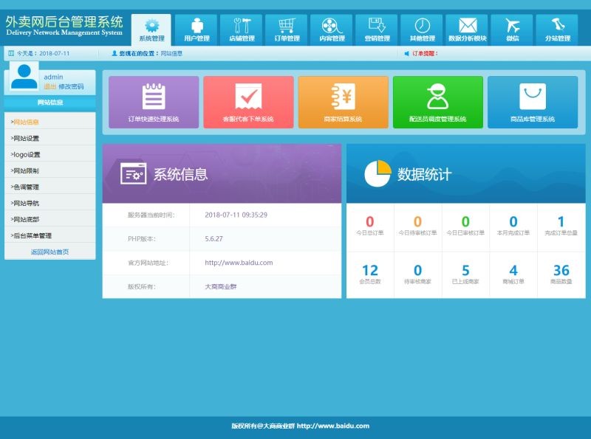This screenshot has height=439, width=591.
Task: Click the speaker icon beside 订单提醒
Action: [x=407, y=53]
